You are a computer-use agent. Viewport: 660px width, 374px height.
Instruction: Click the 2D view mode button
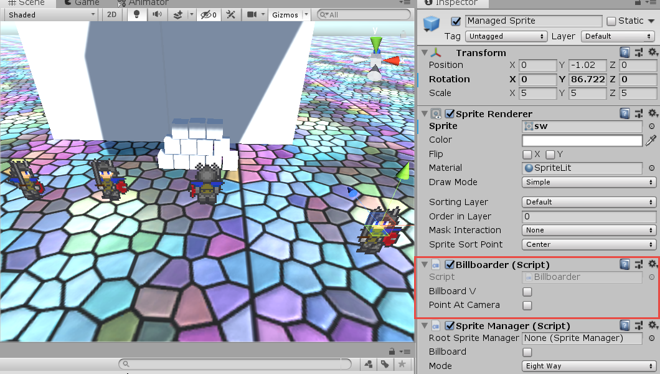coord(111,14)
